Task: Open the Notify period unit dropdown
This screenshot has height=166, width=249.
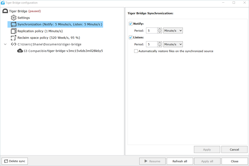Action: 173,31
